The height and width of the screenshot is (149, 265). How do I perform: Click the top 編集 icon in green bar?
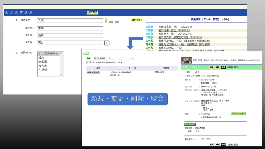pyautogui.click(x=211, y=67)
